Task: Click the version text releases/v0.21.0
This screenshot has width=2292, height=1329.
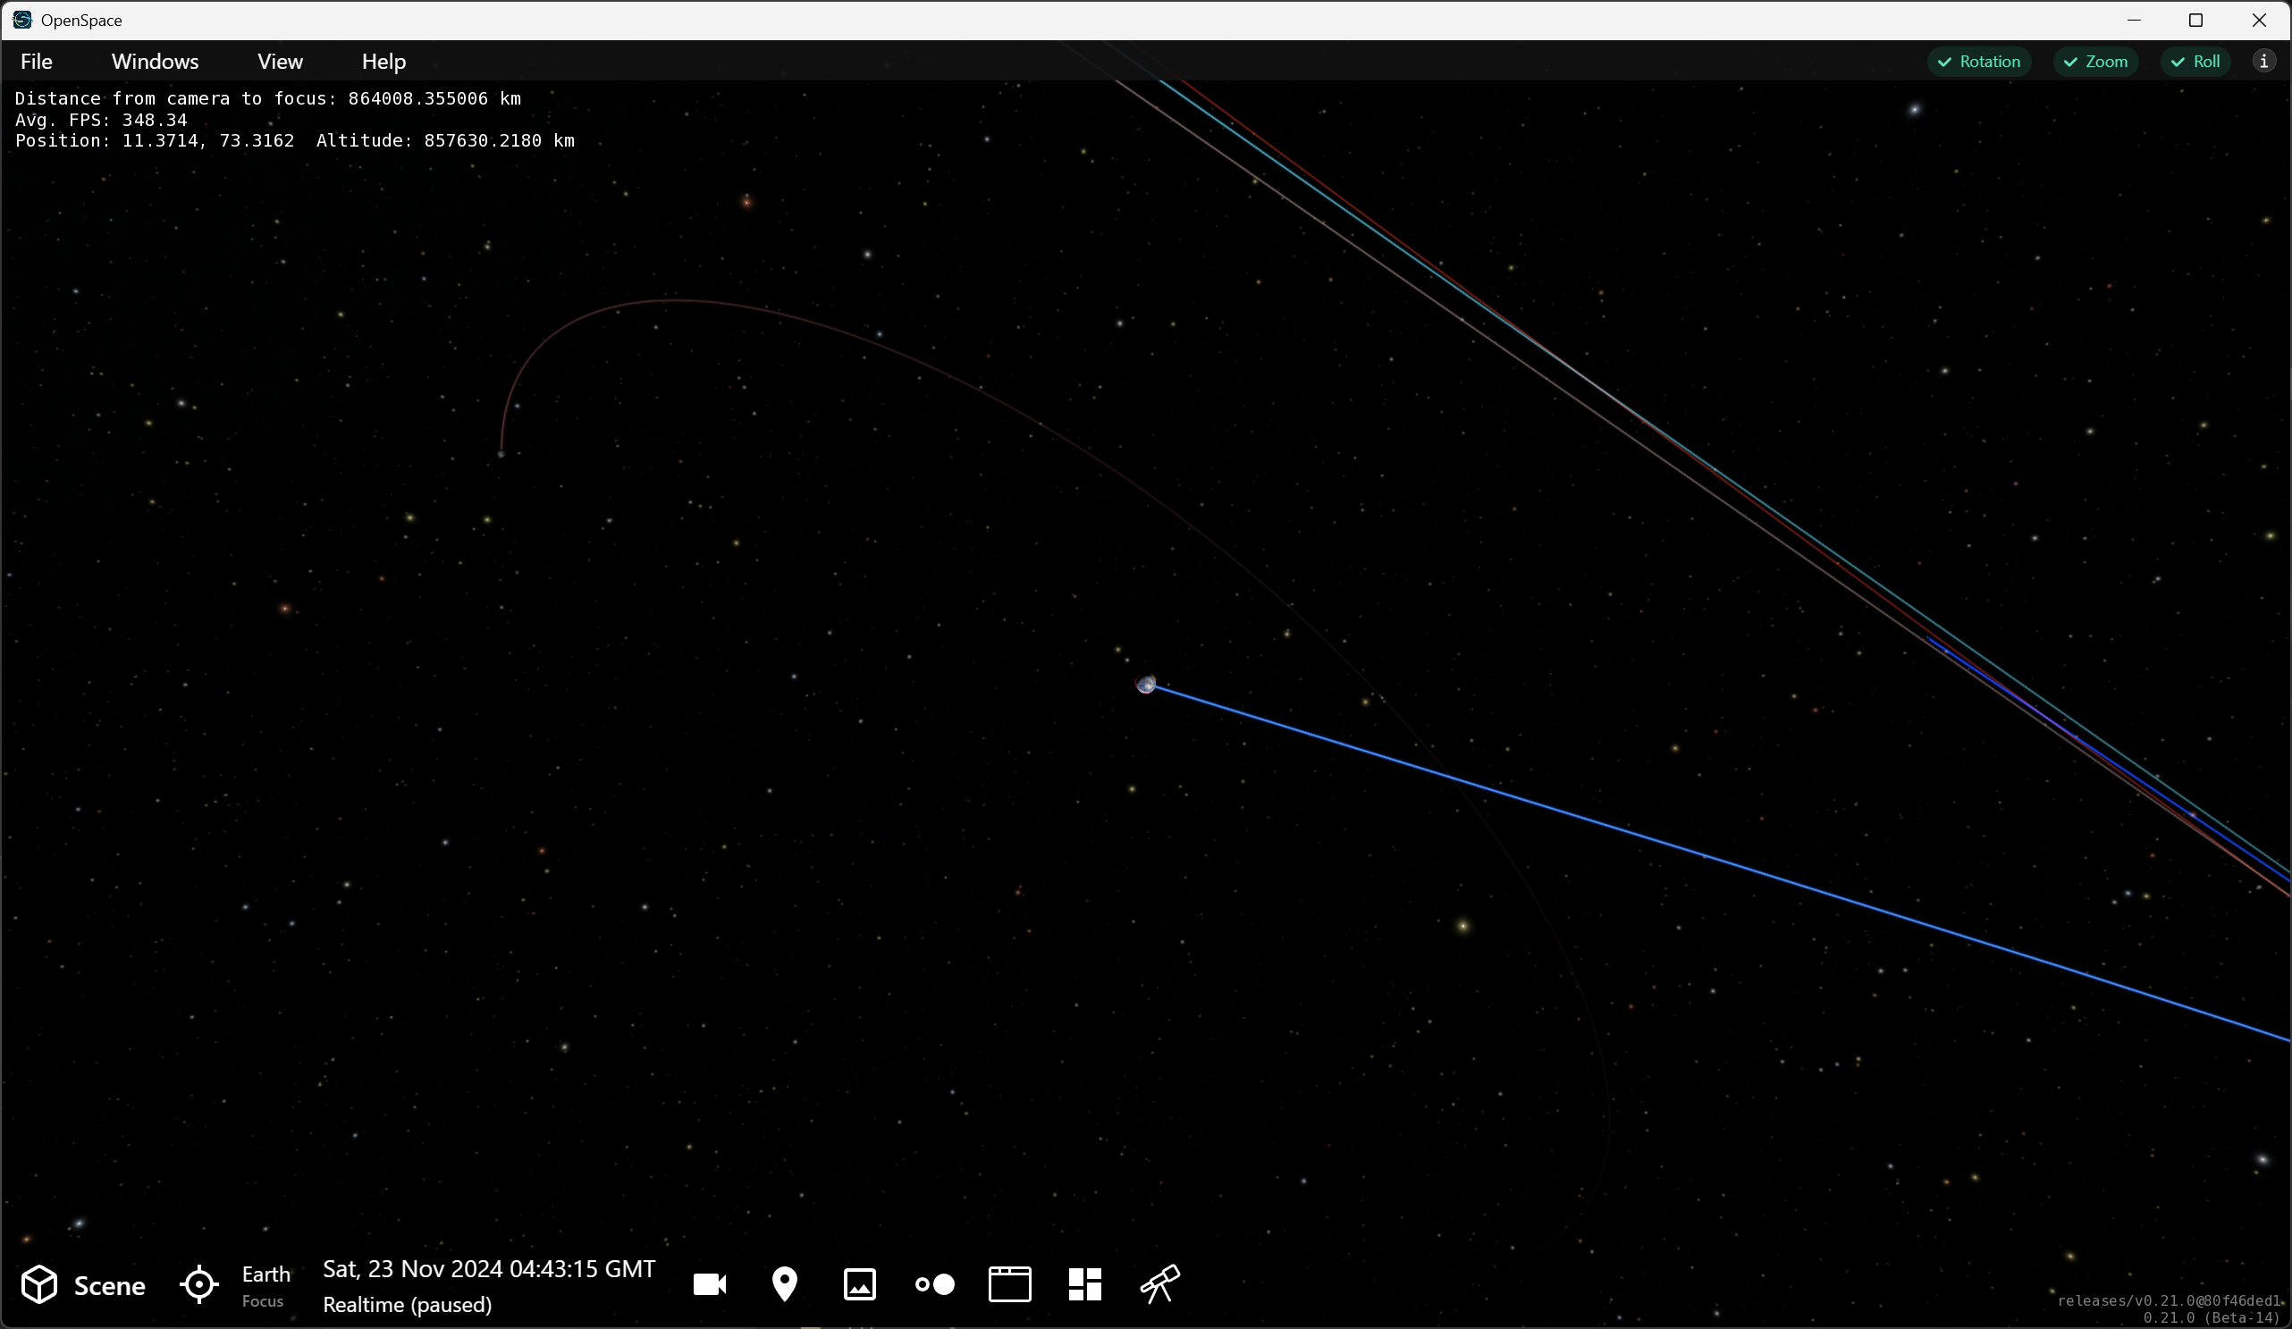Action: (x=2170, y=1300)
